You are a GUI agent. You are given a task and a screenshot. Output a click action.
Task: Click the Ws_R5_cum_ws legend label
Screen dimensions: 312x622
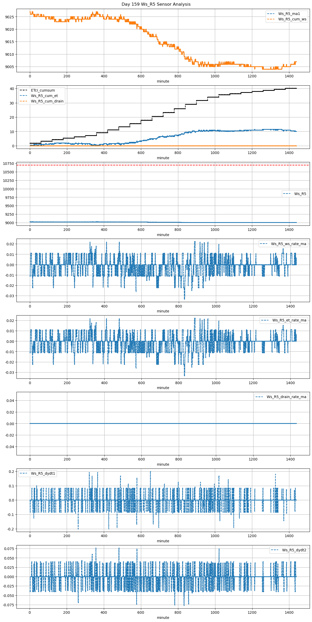pos(292,19)
